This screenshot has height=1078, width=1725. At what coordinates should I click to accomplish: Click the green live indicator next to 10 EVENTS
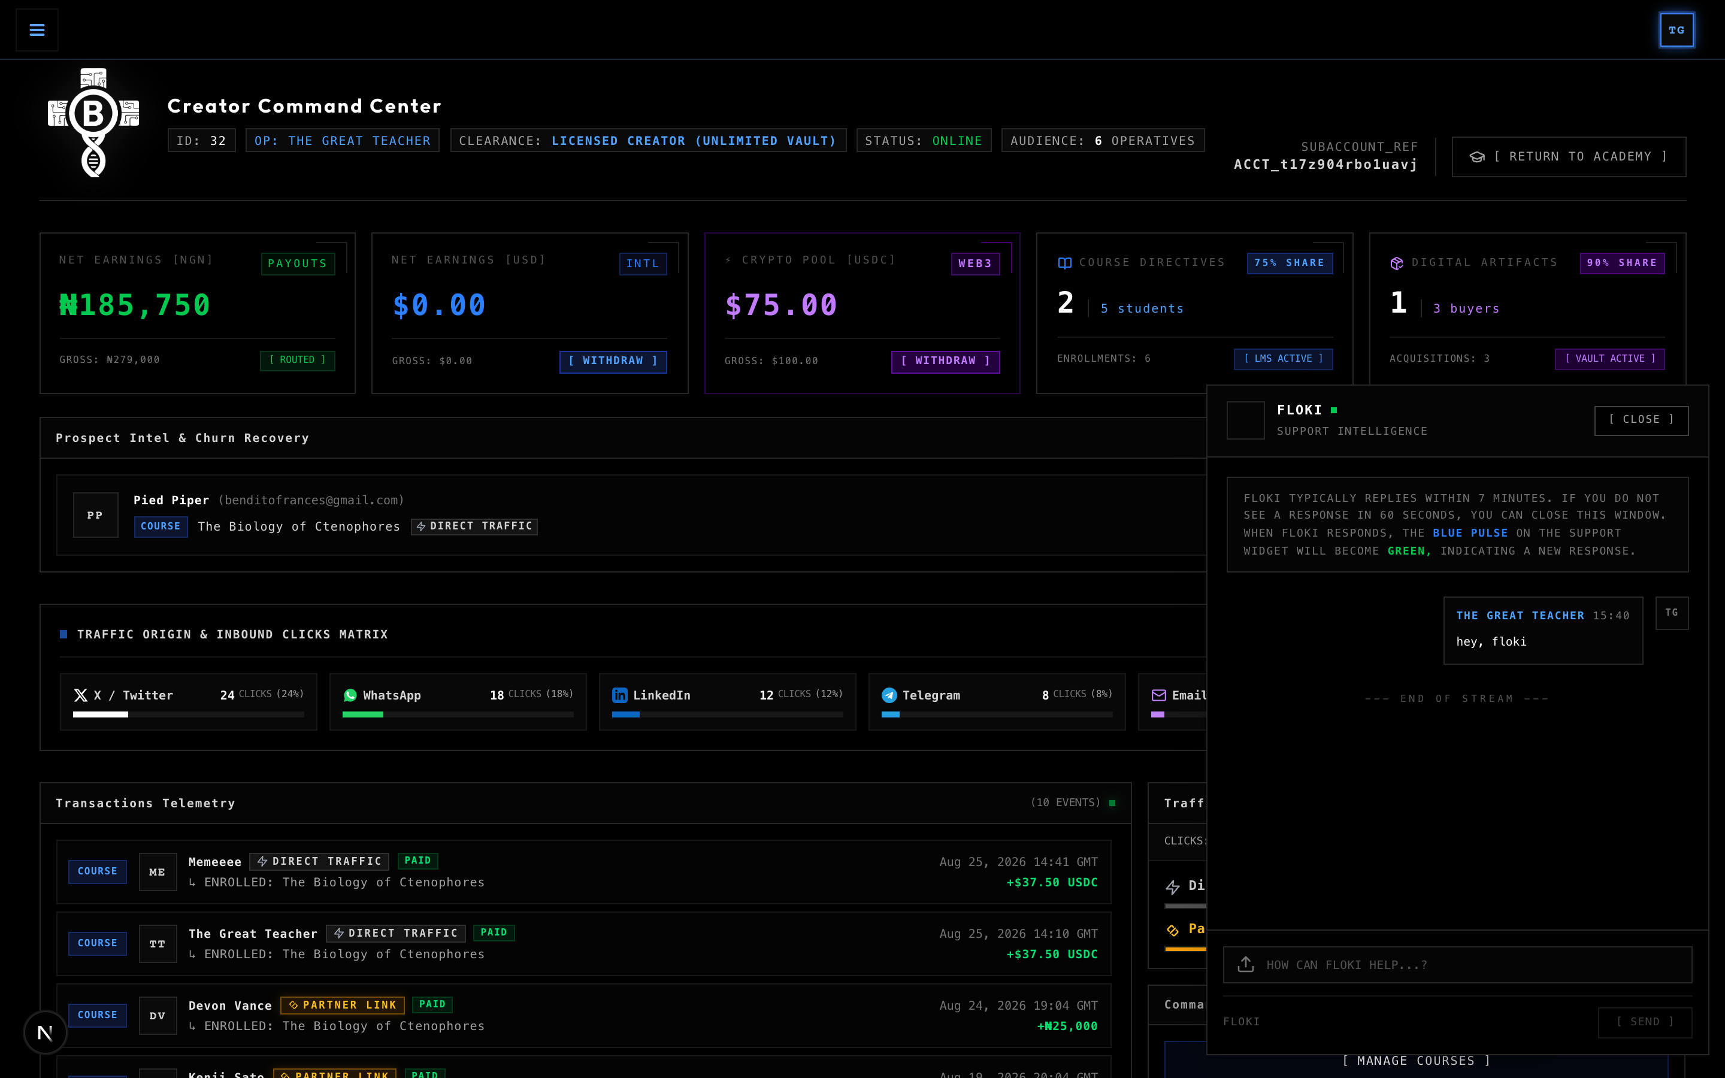[1112, 803]
